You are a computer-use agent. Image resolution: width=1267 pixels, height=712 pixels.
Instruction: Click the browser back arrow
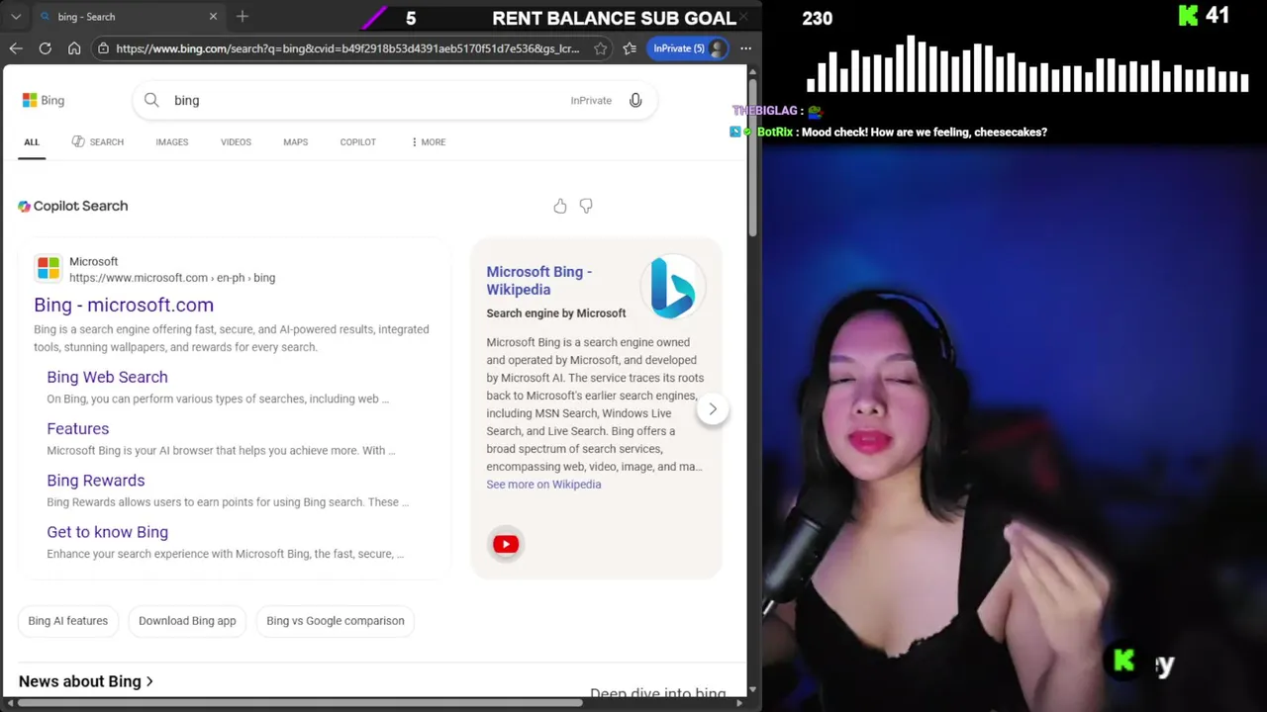point(16,48)
